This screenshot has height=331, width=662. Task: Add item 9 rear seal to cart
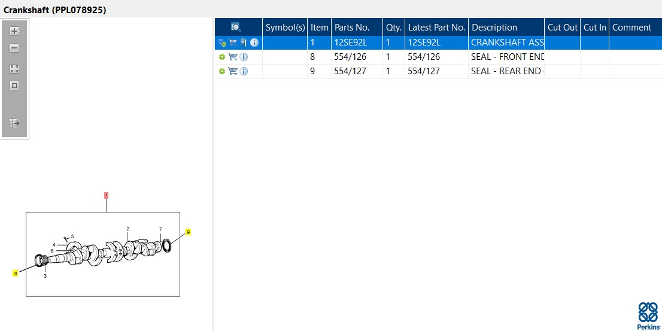[x=233, y=71]
